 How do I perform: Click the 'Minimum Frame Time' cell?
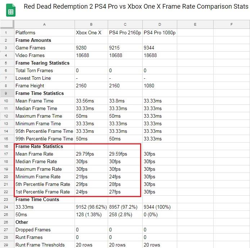[x=44, y=123]
